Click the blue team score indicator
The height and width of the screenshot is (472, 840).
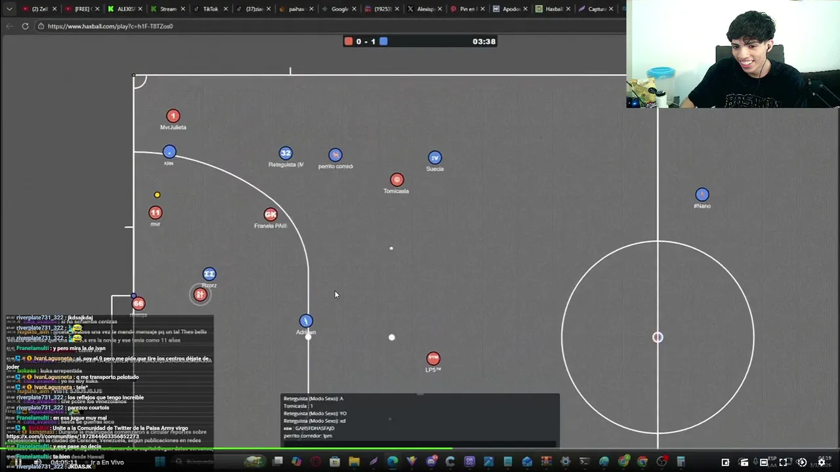pyautogui.click(x=383, y=41)
